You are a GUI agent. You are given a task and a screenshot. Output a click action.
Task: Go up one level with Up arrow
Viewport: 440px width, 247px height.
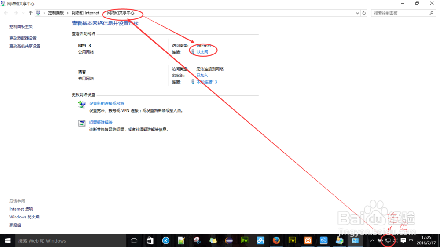(x=31, y=13)
